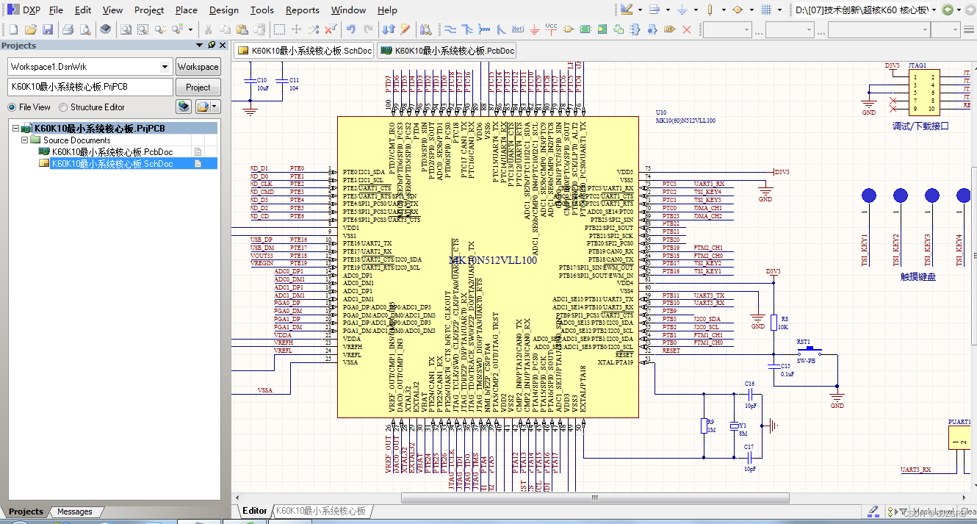
Task: Collapse the Source Documents tree node
Action: (24, 140)
